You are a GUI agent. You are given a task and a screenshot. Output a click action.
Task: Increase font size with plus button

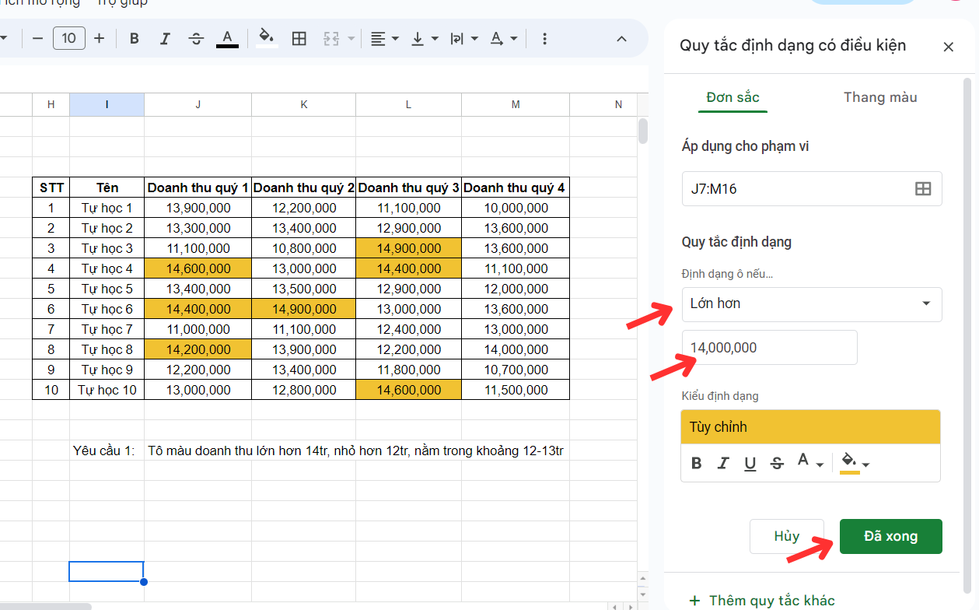(x=100, y=39)
